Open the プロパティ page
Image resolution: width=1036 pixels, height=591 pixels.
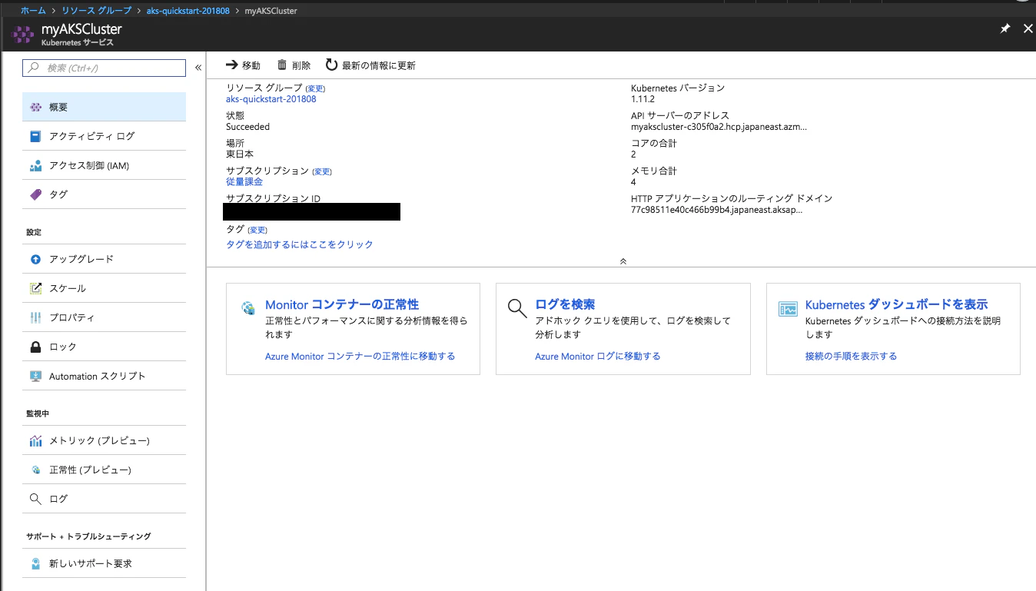click(104, 317)
